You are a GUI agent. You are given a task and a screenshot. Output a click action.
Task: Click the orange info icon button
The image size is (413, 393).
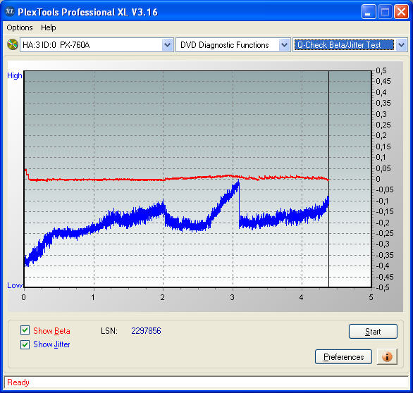387,357
